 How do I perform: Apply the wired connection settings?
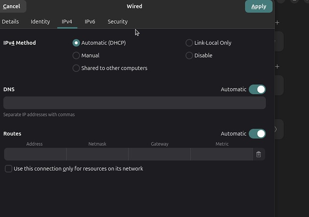tap(259, 6)
